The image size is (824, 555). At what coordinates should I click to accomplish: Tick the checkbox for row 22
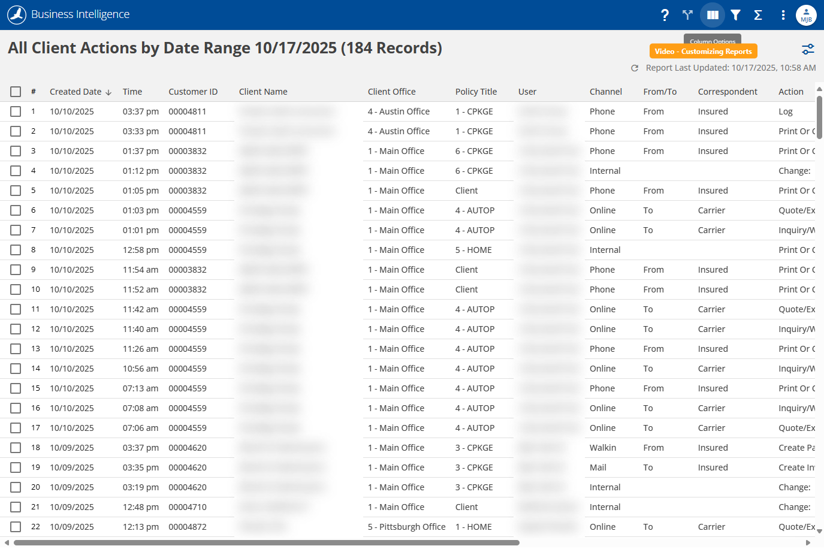click(16, 527)
